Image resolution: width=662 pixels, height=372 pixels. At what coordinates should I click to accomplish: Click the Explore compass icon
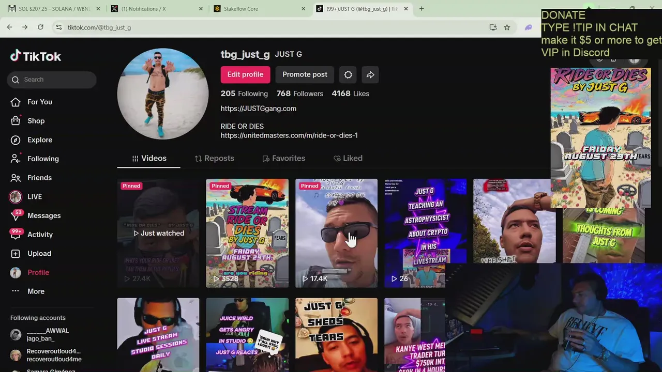16,140
